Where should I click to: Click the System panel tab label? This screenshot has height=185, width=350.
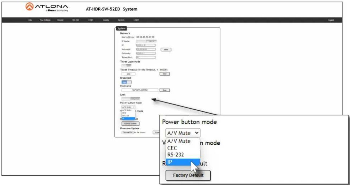click(122, 29)
